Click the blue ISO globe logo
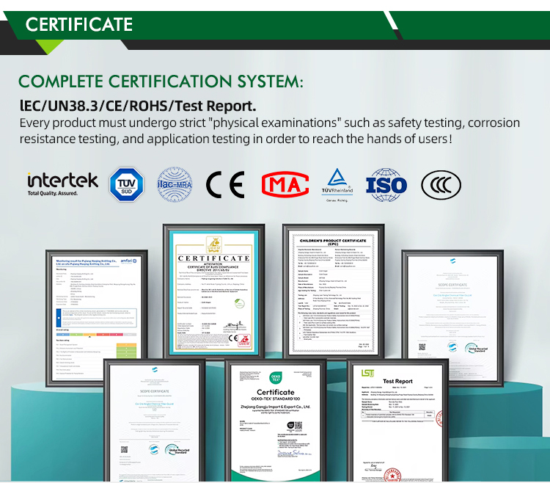 (386, 185)
